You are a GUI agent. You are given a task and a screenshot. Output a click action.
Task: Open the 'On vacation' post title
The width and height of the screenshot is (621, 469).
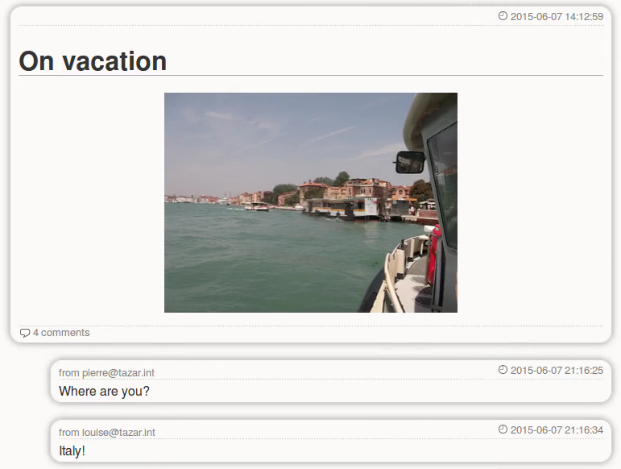pos(93,61)
